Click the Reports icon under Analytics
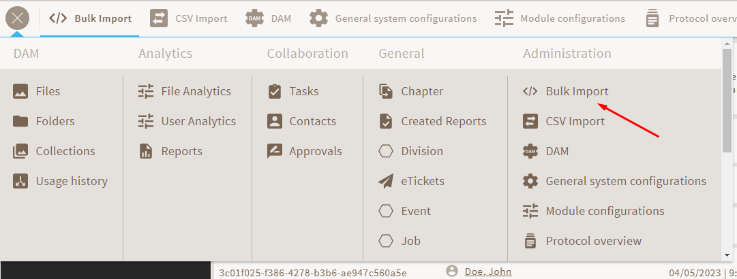The height and width of the screenshot is (279, 737). tap(146, 151)
